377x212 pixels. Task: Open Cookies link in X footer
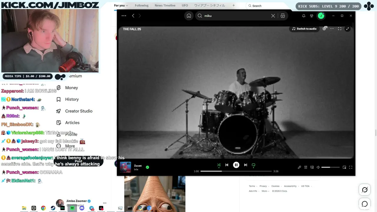pos(275,186)
